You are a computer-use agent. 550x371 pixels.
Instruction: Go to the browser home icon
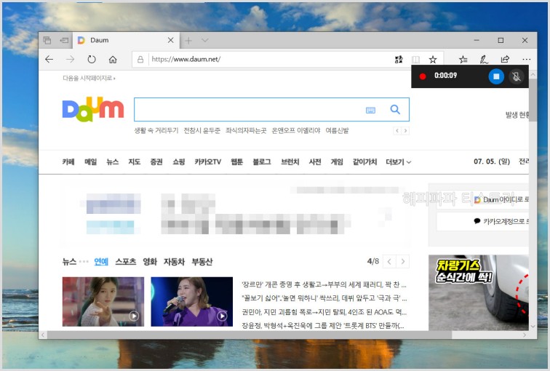pyautogui.click(x=113, y=59)
